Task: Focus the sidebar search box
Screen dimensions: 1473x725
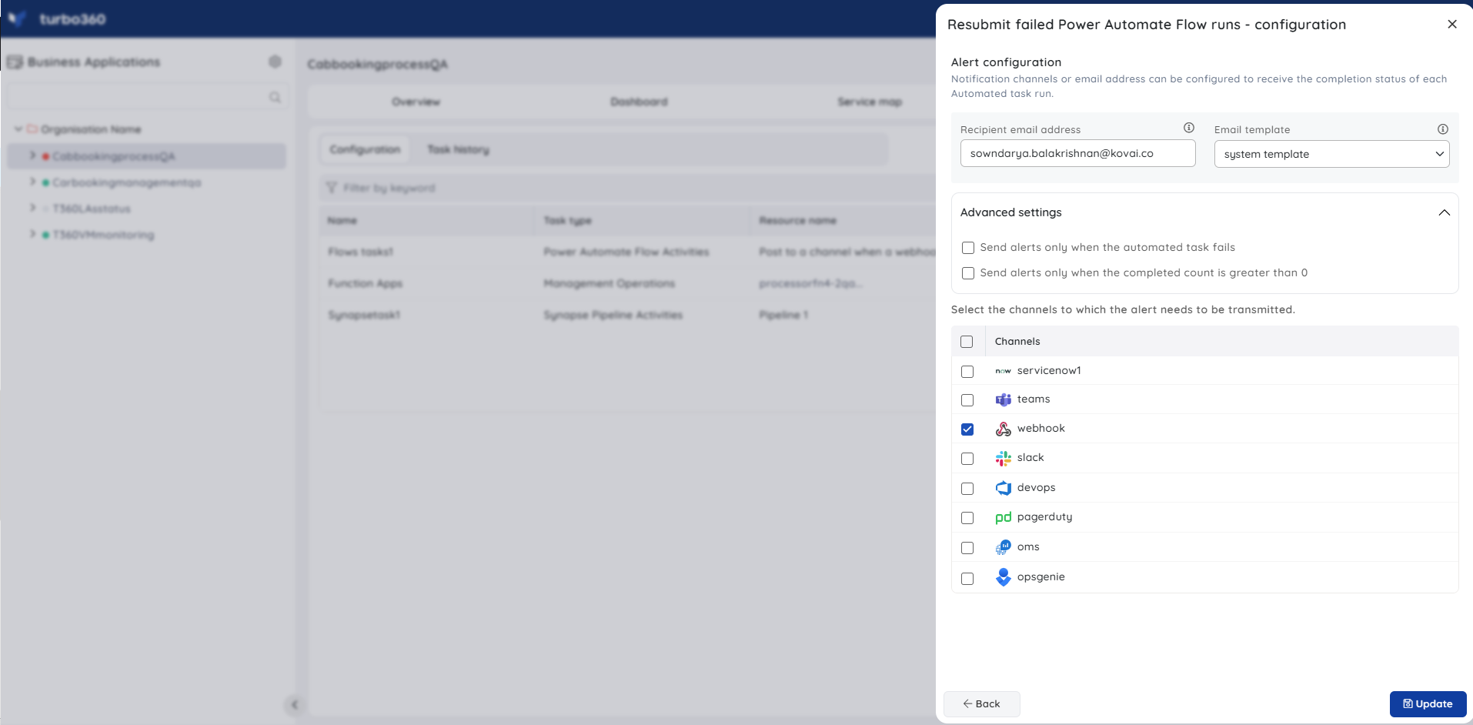Action: pyautogui.click(x=147, y=97)
